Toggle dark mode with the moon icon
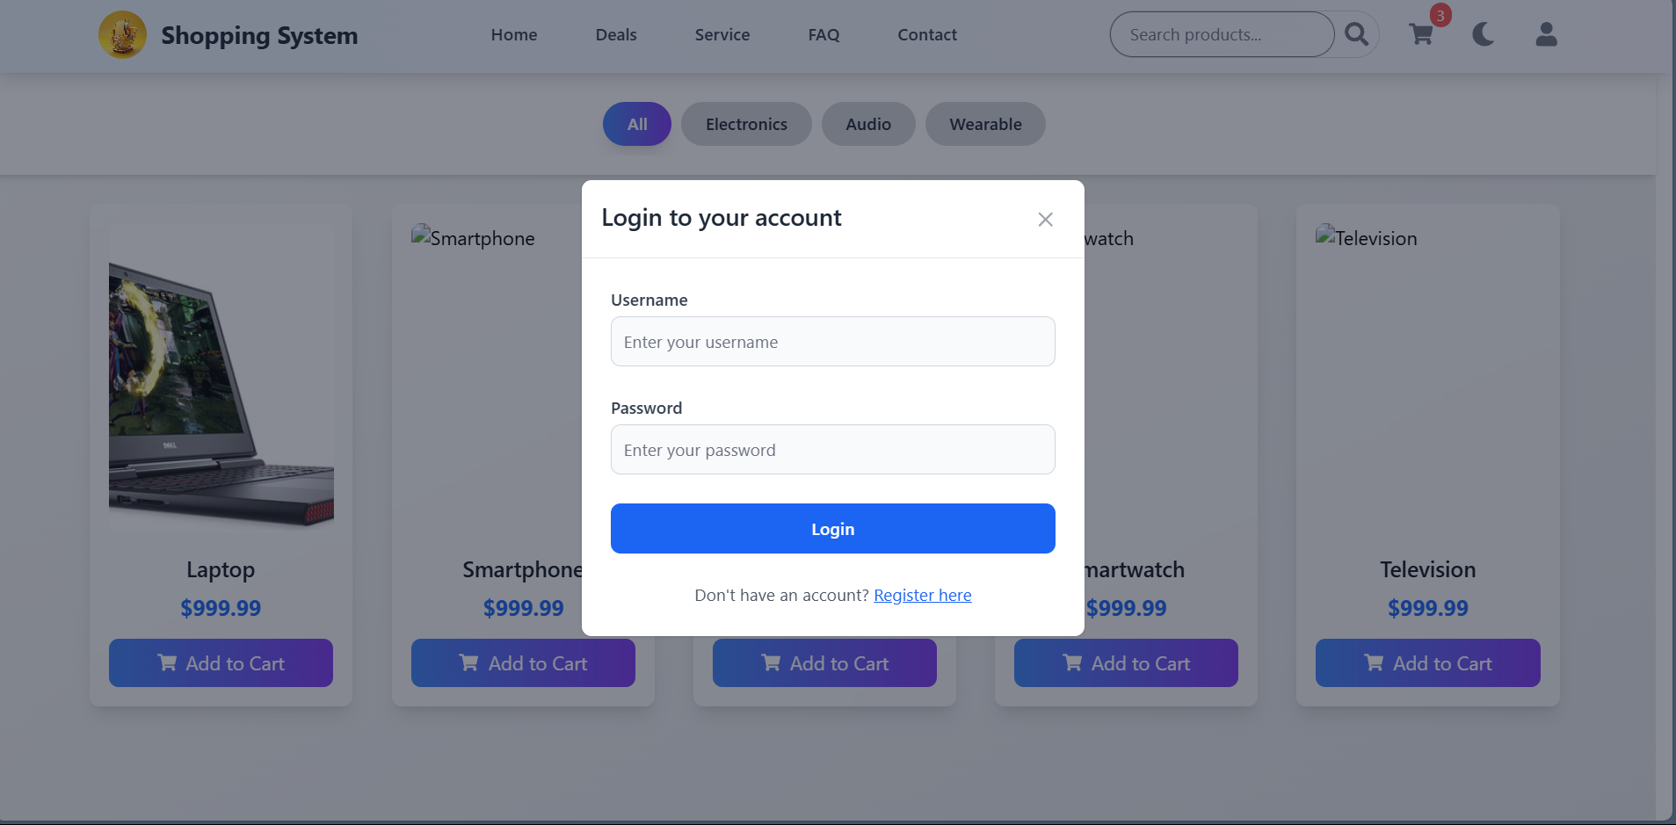This screenshot has height=825, width=1676. tap(1482, 34)
